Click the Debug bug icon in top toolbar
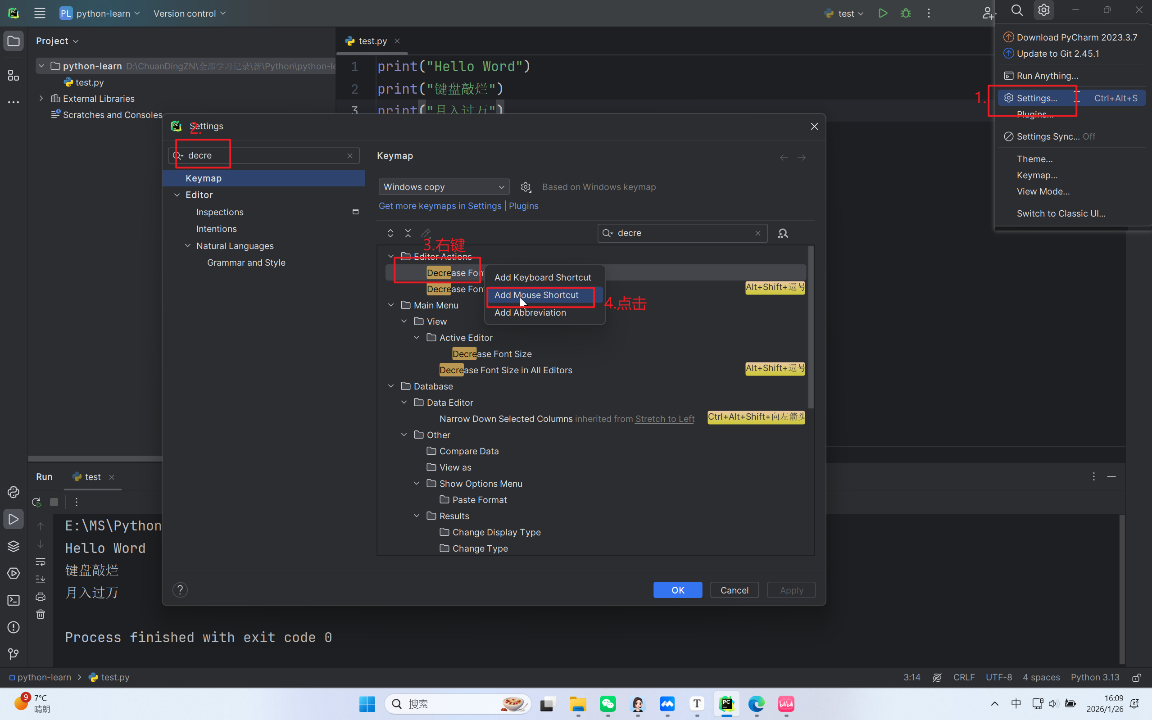 click(x=905, y=14)
